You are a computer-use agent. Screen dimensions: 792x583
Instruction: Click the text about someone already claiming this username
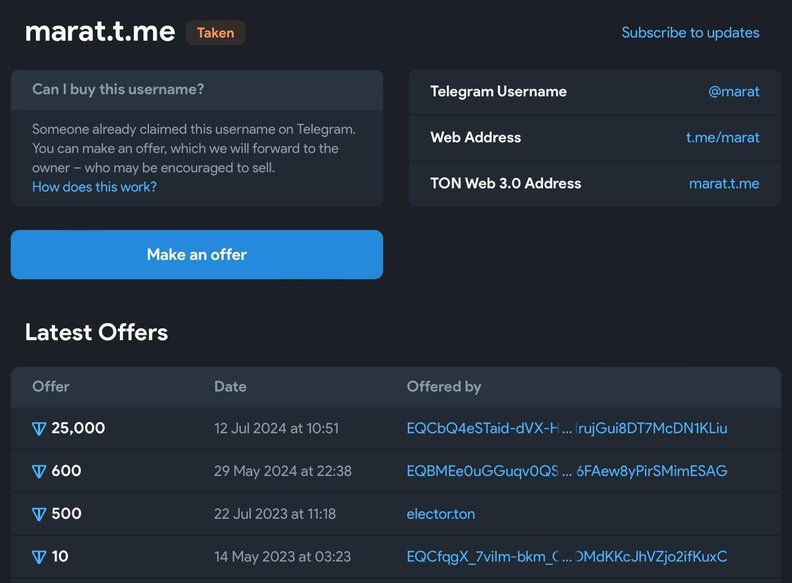point(194,148)
